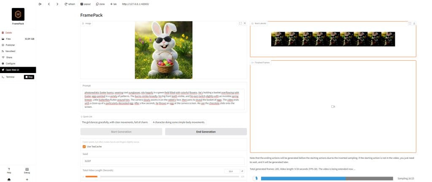The height and width of the screenshot is (182, 432).
Task: Click the Prompt text area
Action: [163, 100]
